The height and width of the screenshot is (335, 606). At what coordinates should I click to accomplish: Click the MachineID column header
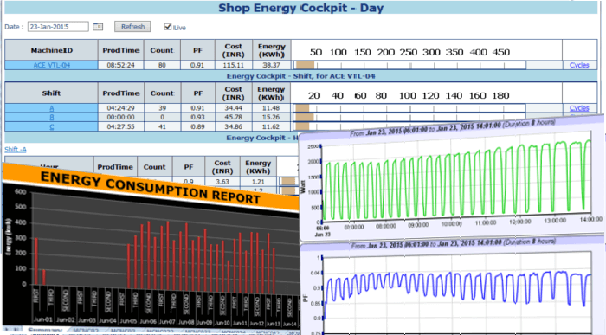(51, 50)
